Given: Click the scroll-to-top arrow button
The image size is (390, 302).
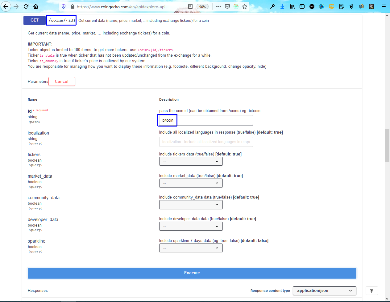Looking at the screenshot, I should tap(372, 291).
